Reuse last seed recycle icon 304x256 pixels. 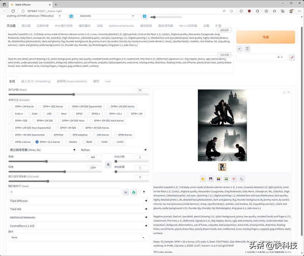[134, 192]
